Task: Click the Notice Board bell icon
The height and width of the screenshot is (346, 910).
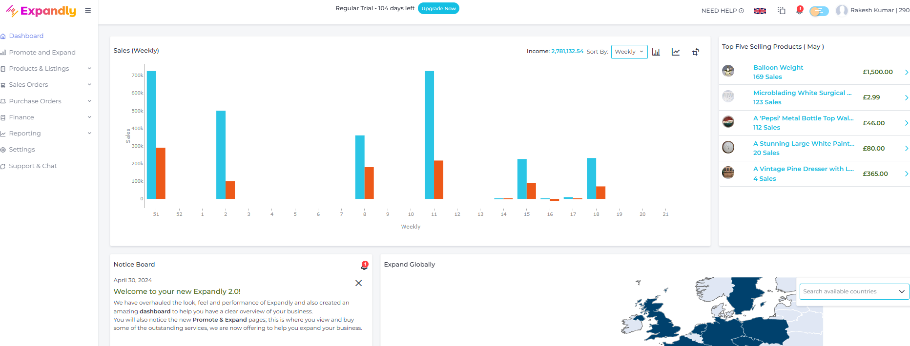Action: point(364,265)
